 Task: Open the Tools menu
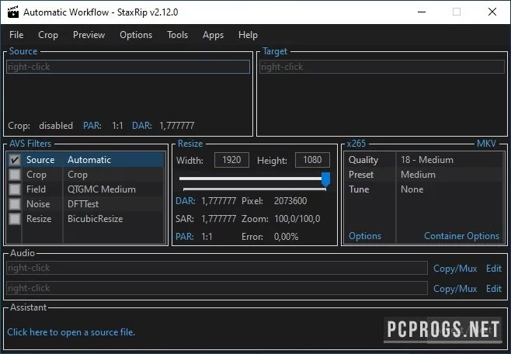coord(178,35)
